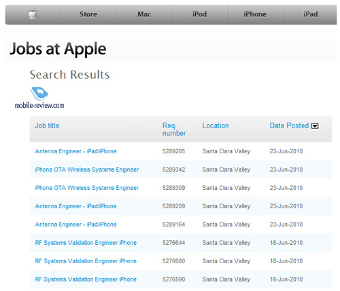This screenshot has width=340, height=291.
Task: Open RF Systems Validation Engineer job 5276644
Action: 86,243
